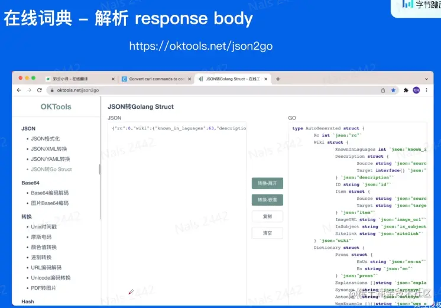Reload the oktools.net page
Viewport: 441px width, 308px height.
40,90
